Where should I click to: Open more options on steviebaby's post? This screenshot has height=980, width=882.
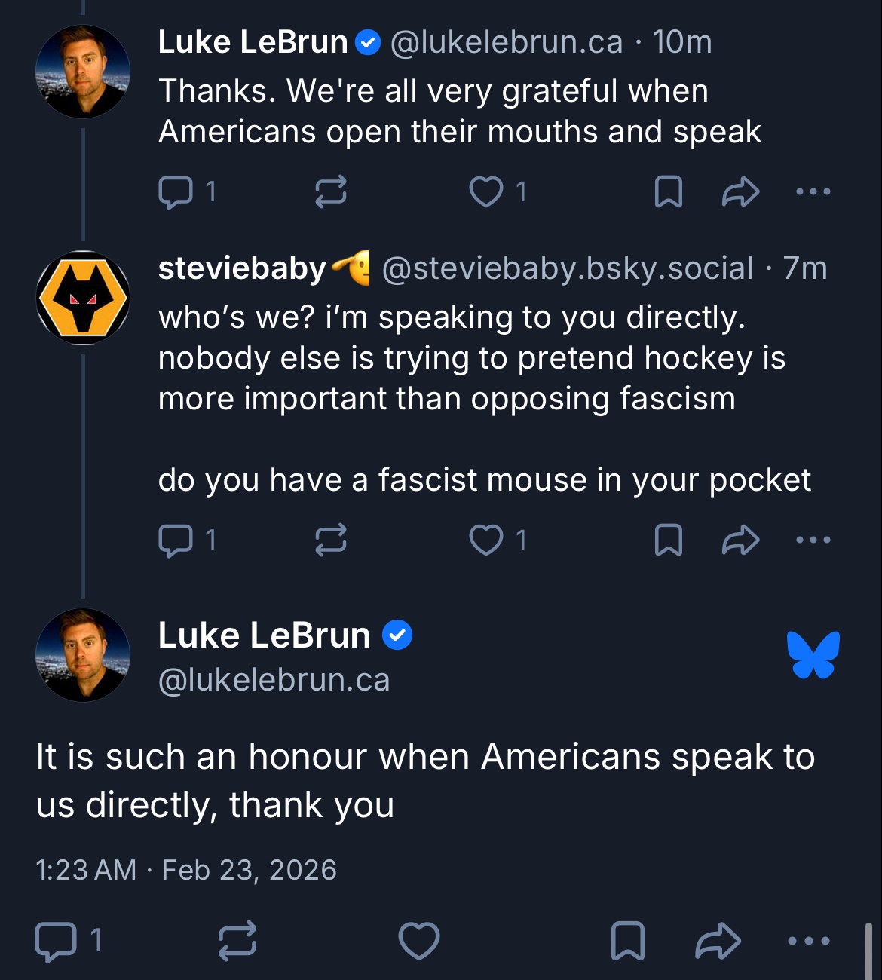point(813,540)
